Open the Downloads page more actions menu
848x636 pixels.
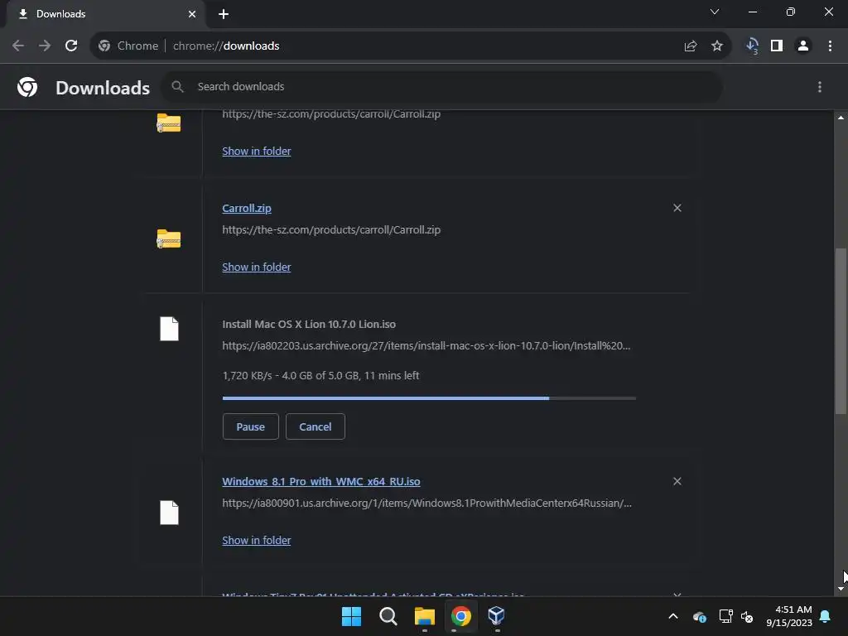pos(820,87)
